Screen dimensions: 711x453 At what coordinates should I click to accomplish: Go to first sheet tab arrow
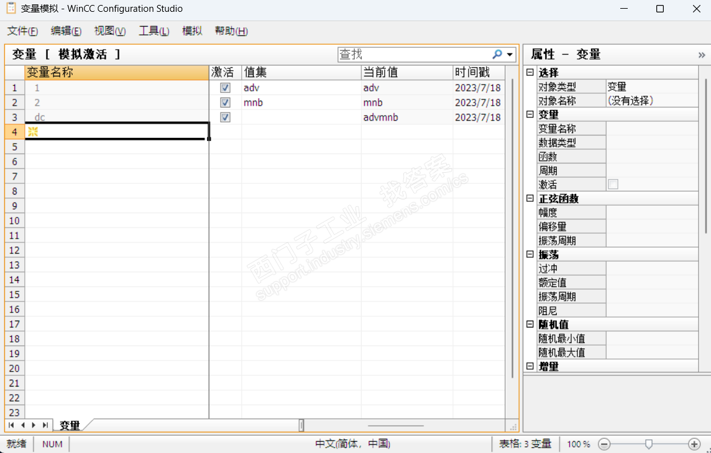(x=11, y=425)
